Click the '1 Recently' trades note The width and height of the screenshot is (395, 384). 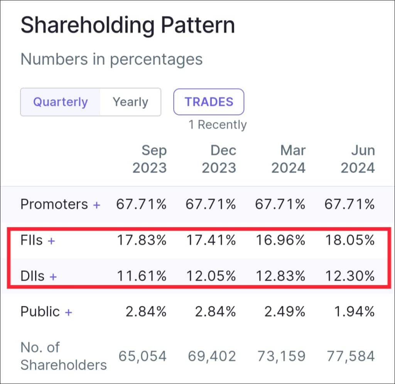click(217, 125)
